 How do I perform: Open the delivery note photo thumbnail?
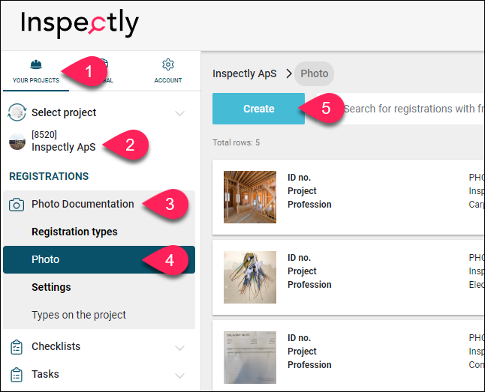click(x=250, y=358)
